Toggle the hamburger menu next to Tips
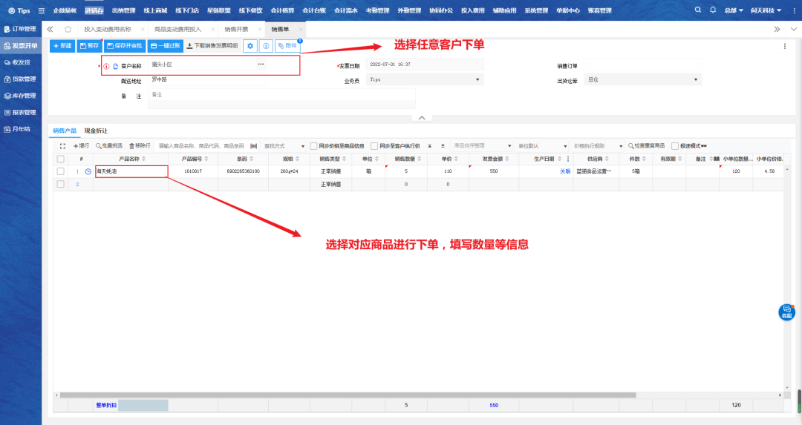Image resolution: width=802 pixels, height=425 pixels. (41, 11)
